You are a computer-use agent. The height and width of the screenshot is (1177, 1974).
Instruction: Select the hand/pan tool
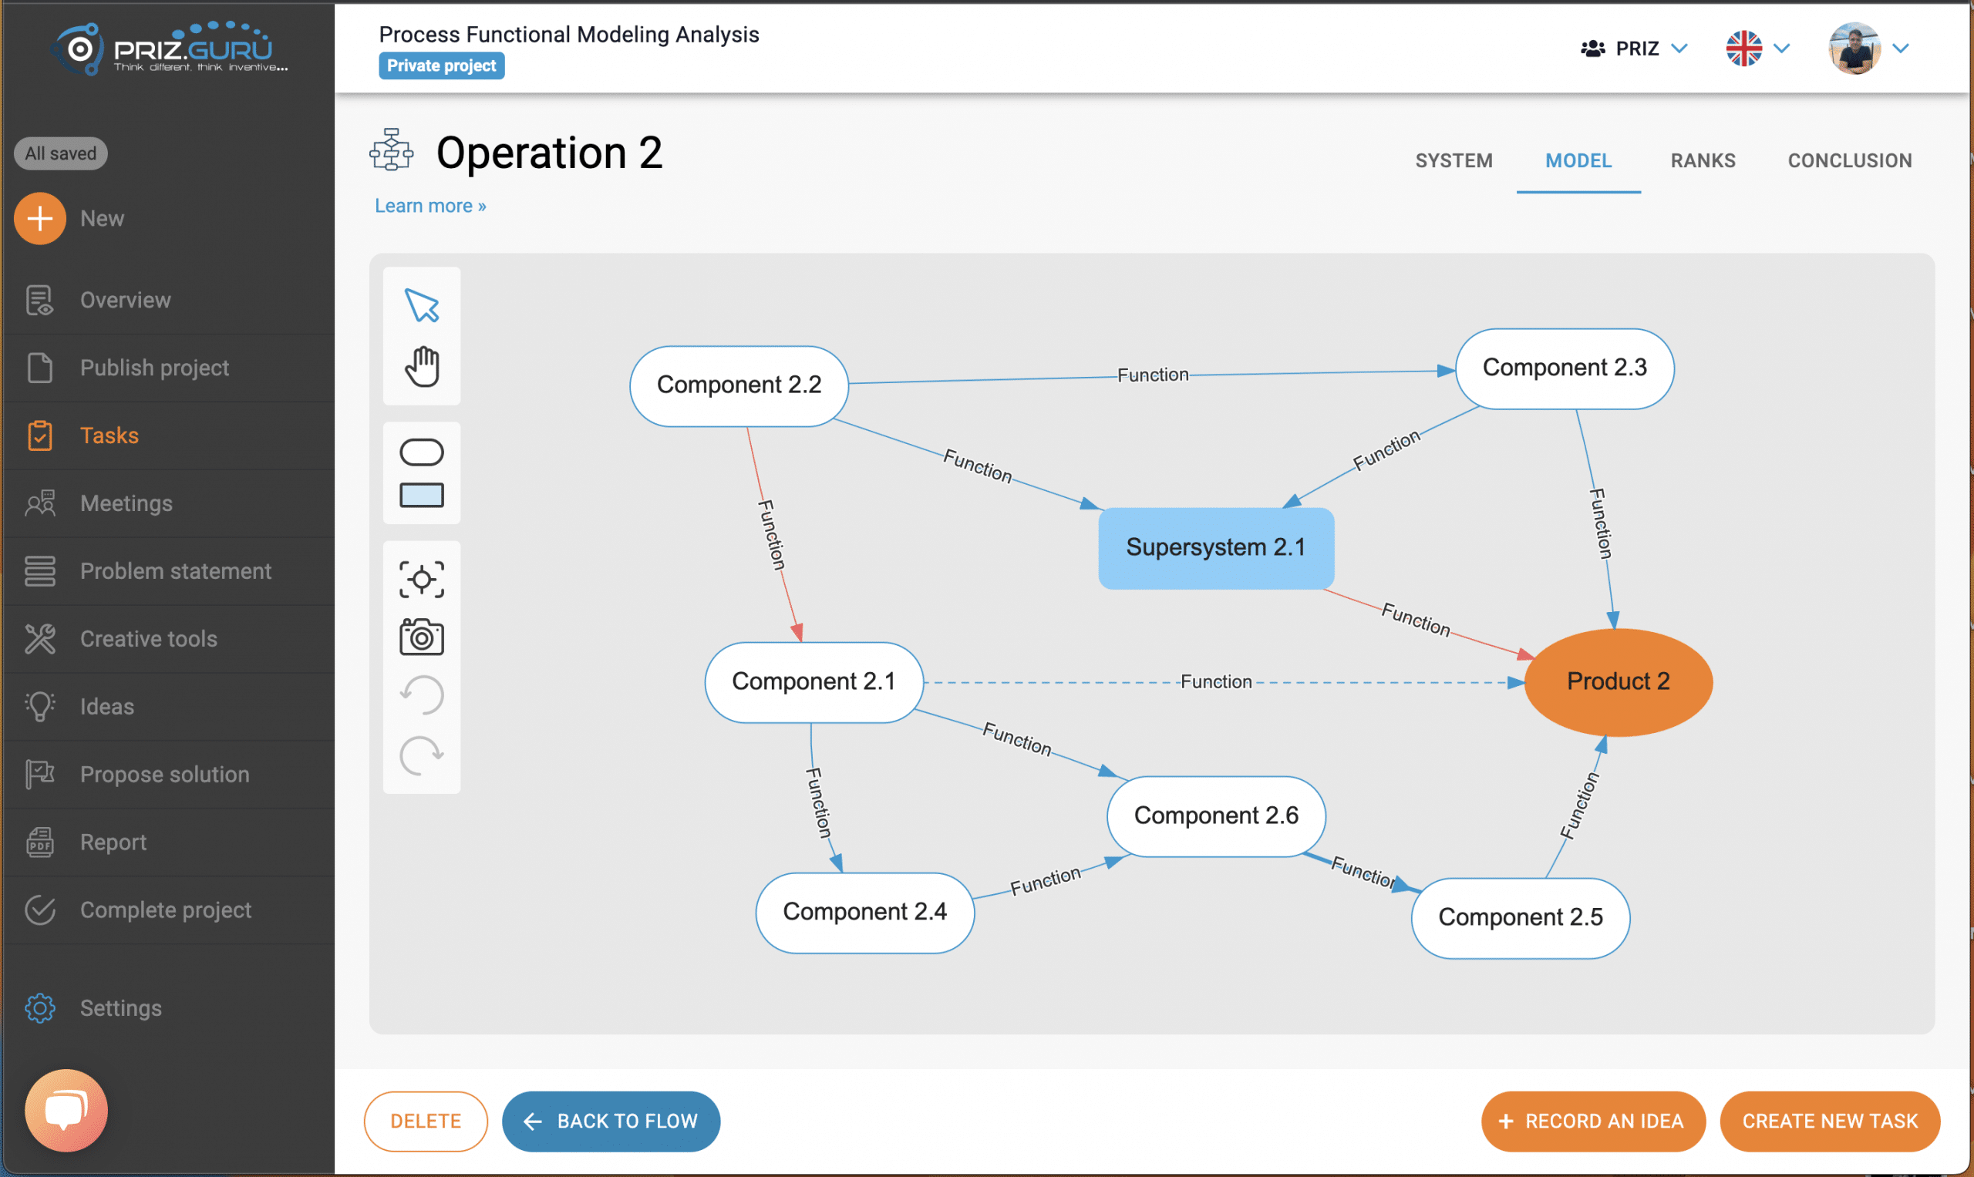423,367
